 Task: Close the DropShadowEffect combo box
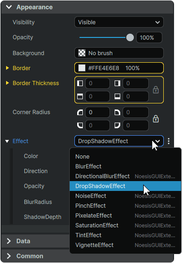tap(119, 141)
